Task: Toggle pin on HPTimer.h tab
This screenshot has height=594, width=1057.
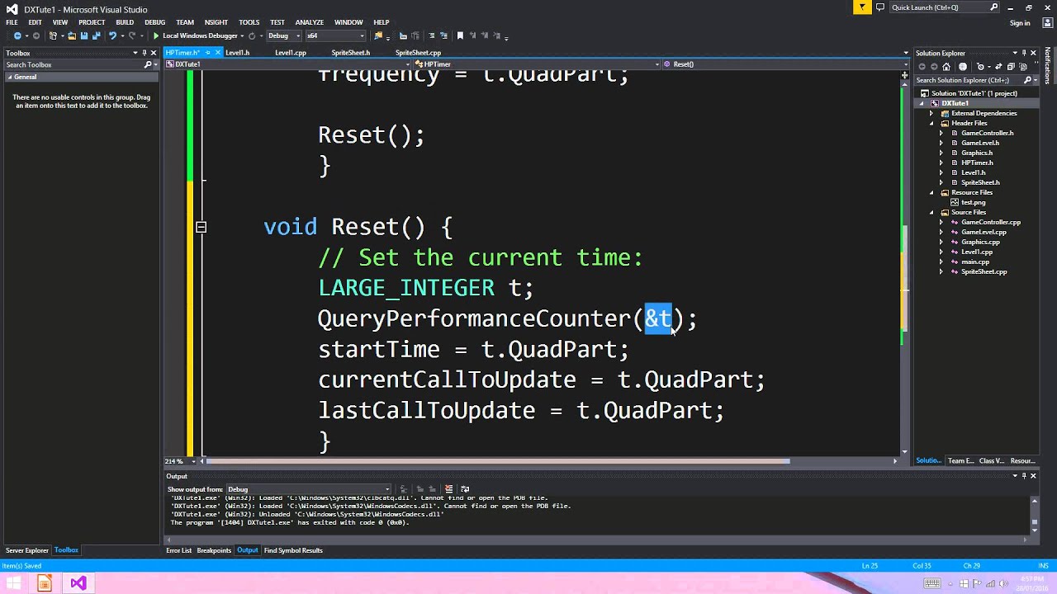Action: (x=208, y=52)
